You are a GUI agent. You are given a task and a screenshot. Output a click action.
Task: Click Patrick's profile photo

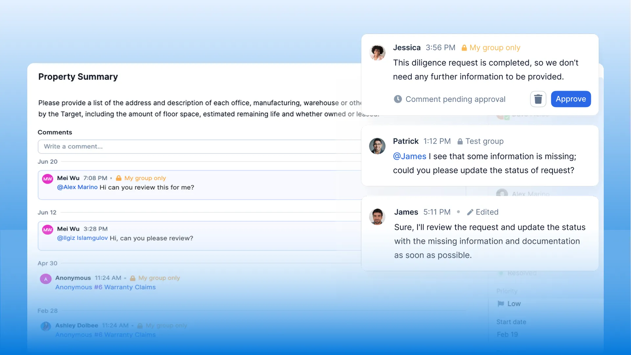click(x=377, y=146)
